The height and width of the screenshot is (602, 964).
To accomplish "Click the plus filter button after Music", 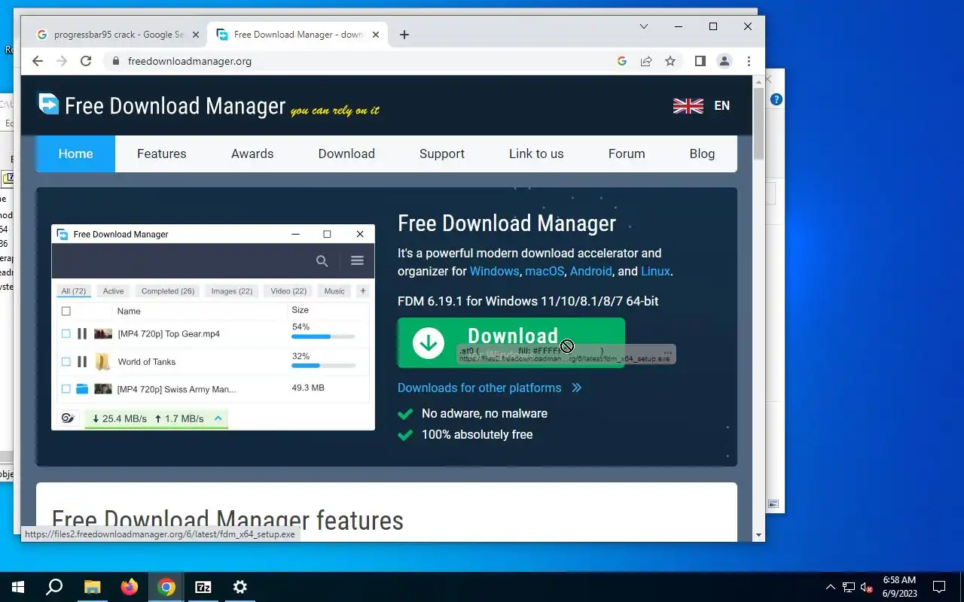I will 363,291.
